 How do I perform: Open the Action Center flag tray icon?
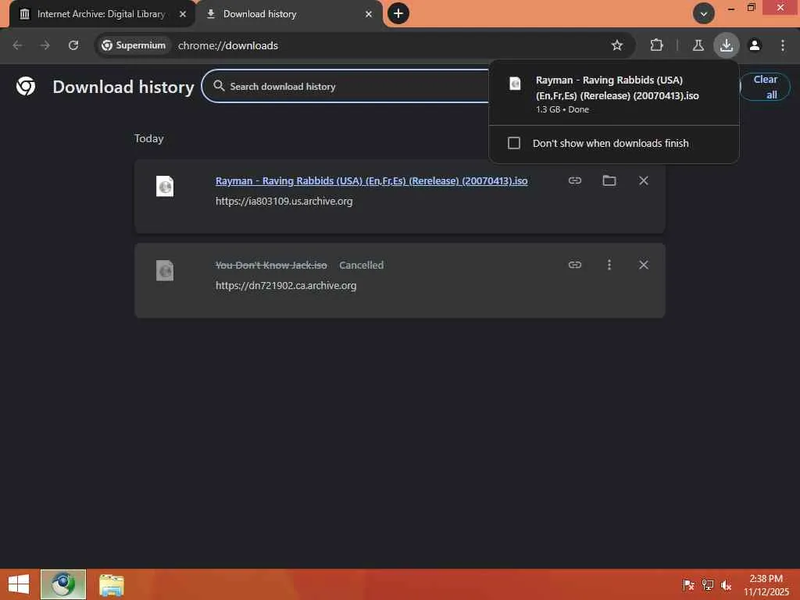click(x=688, y=584)
